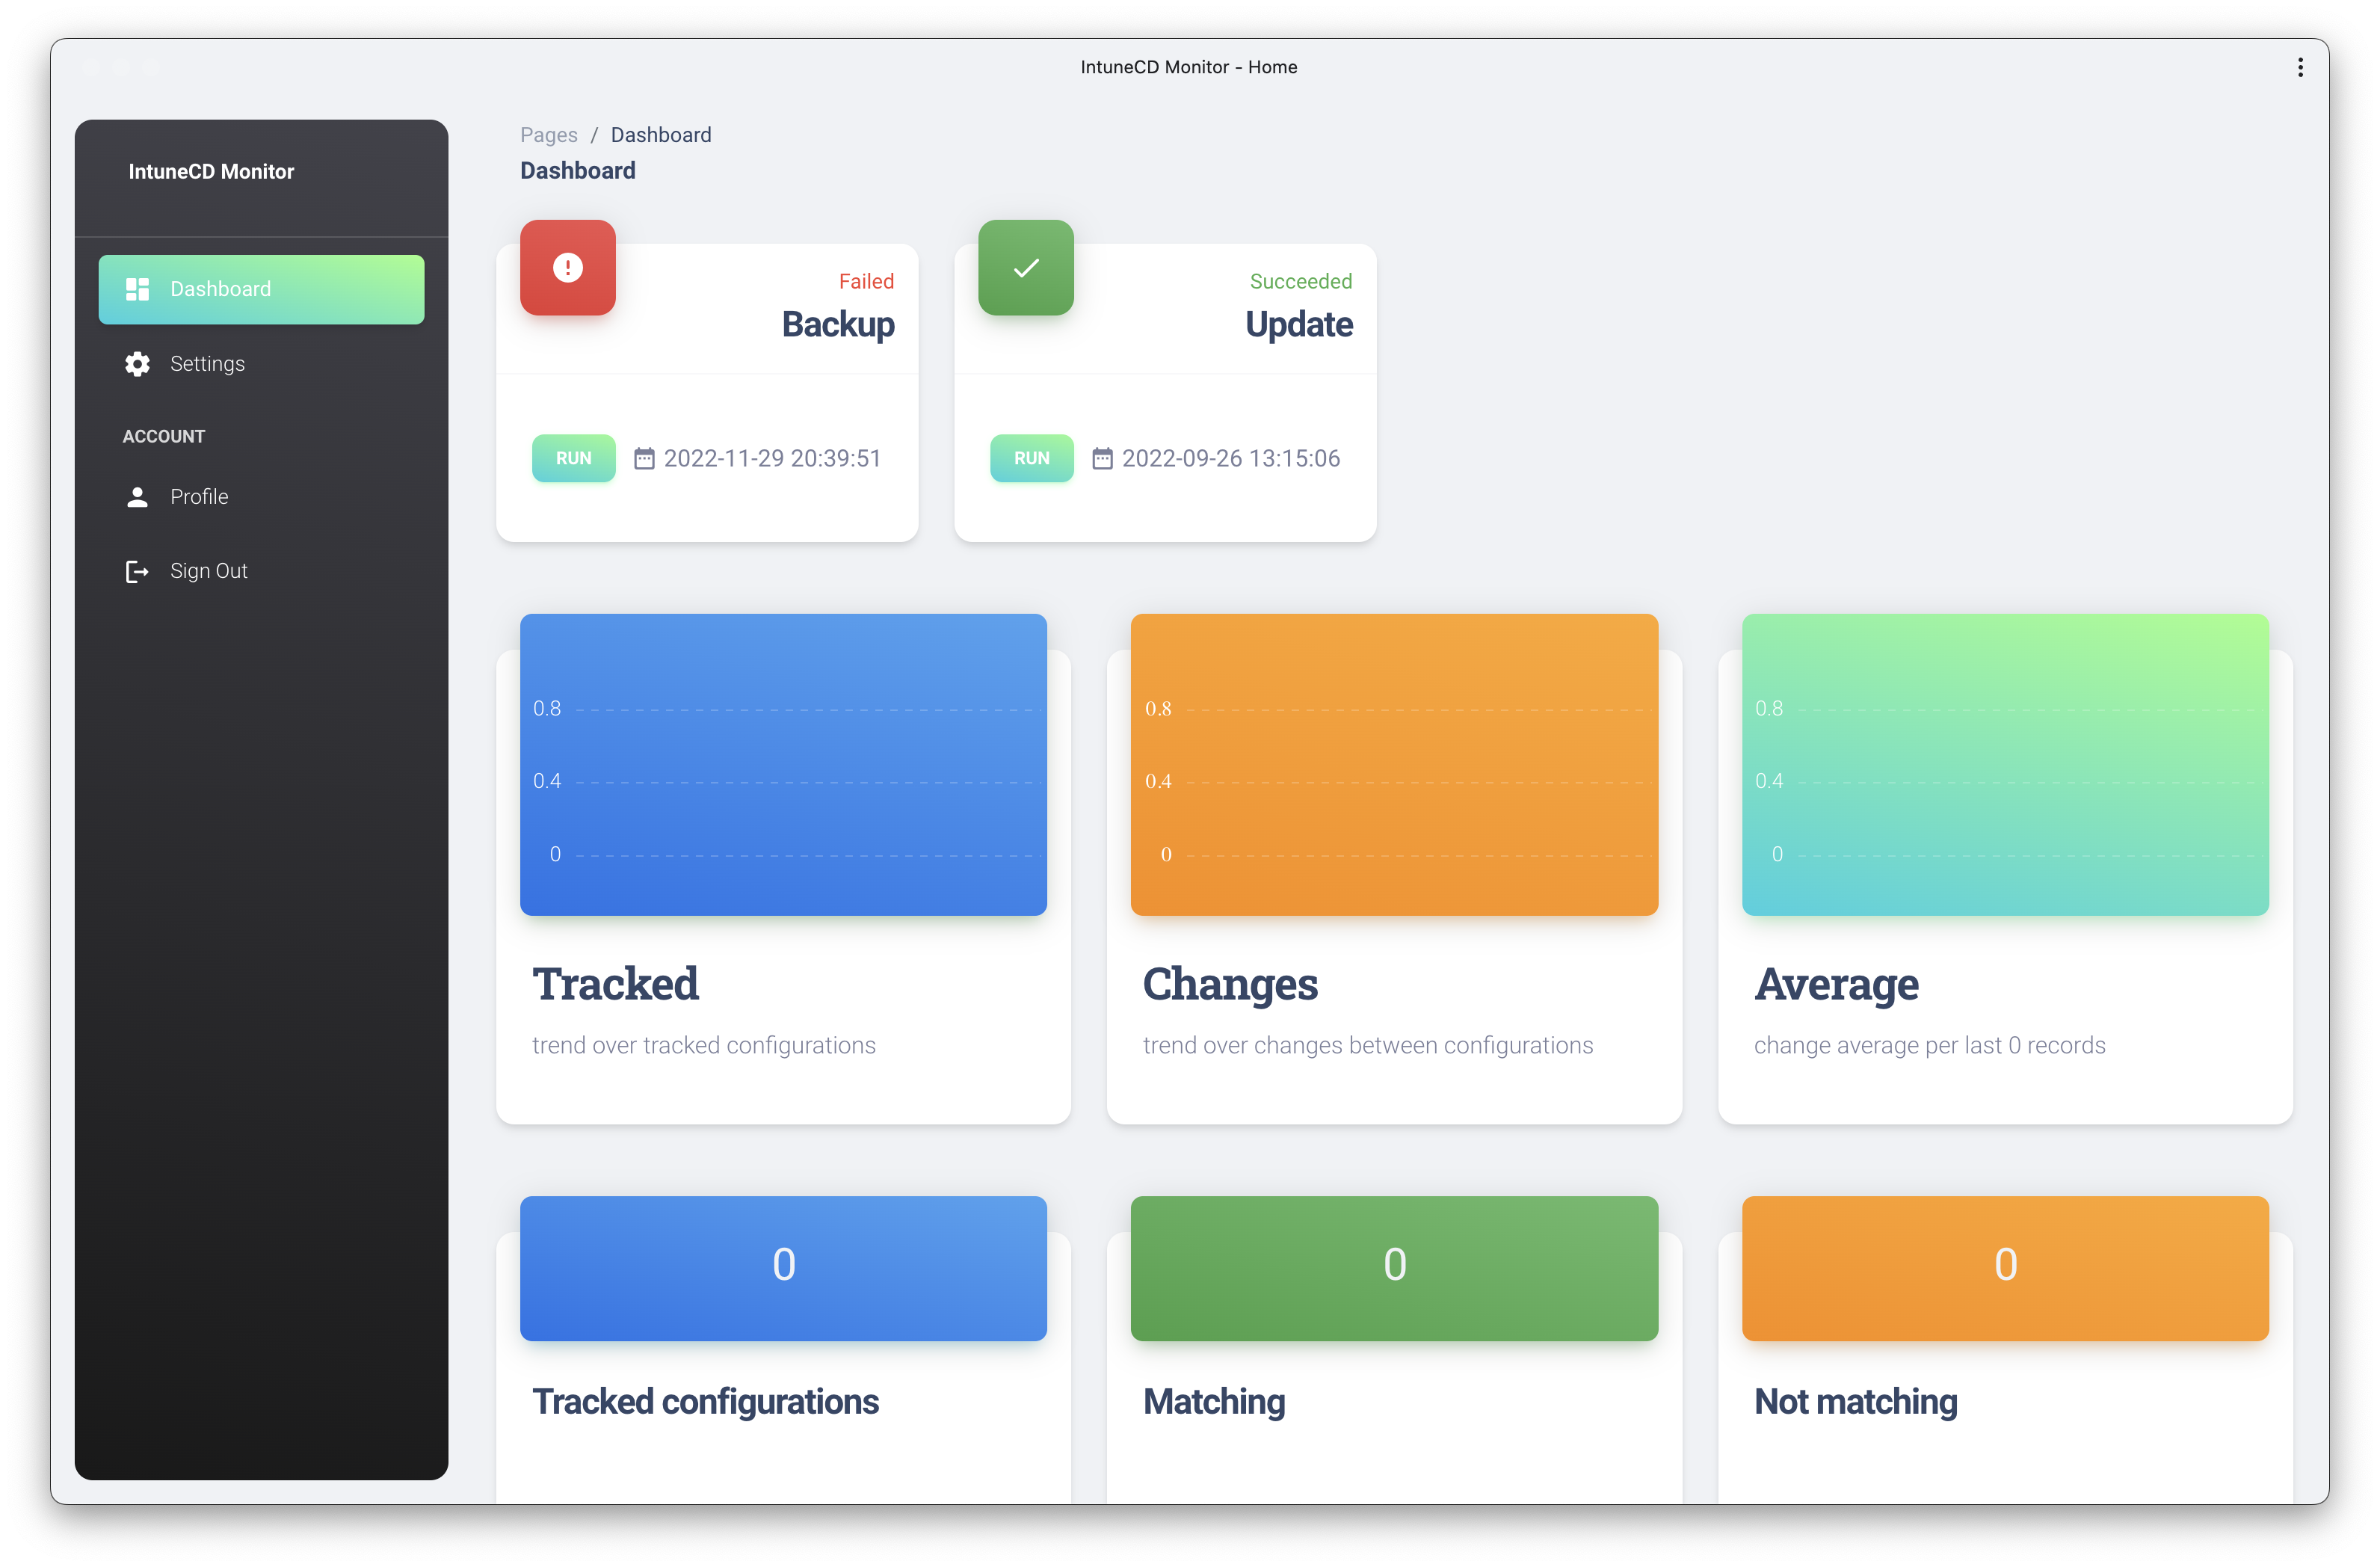Click the Settings gear icon
The image size is (2380, 1567).
[x=137, y=363]
